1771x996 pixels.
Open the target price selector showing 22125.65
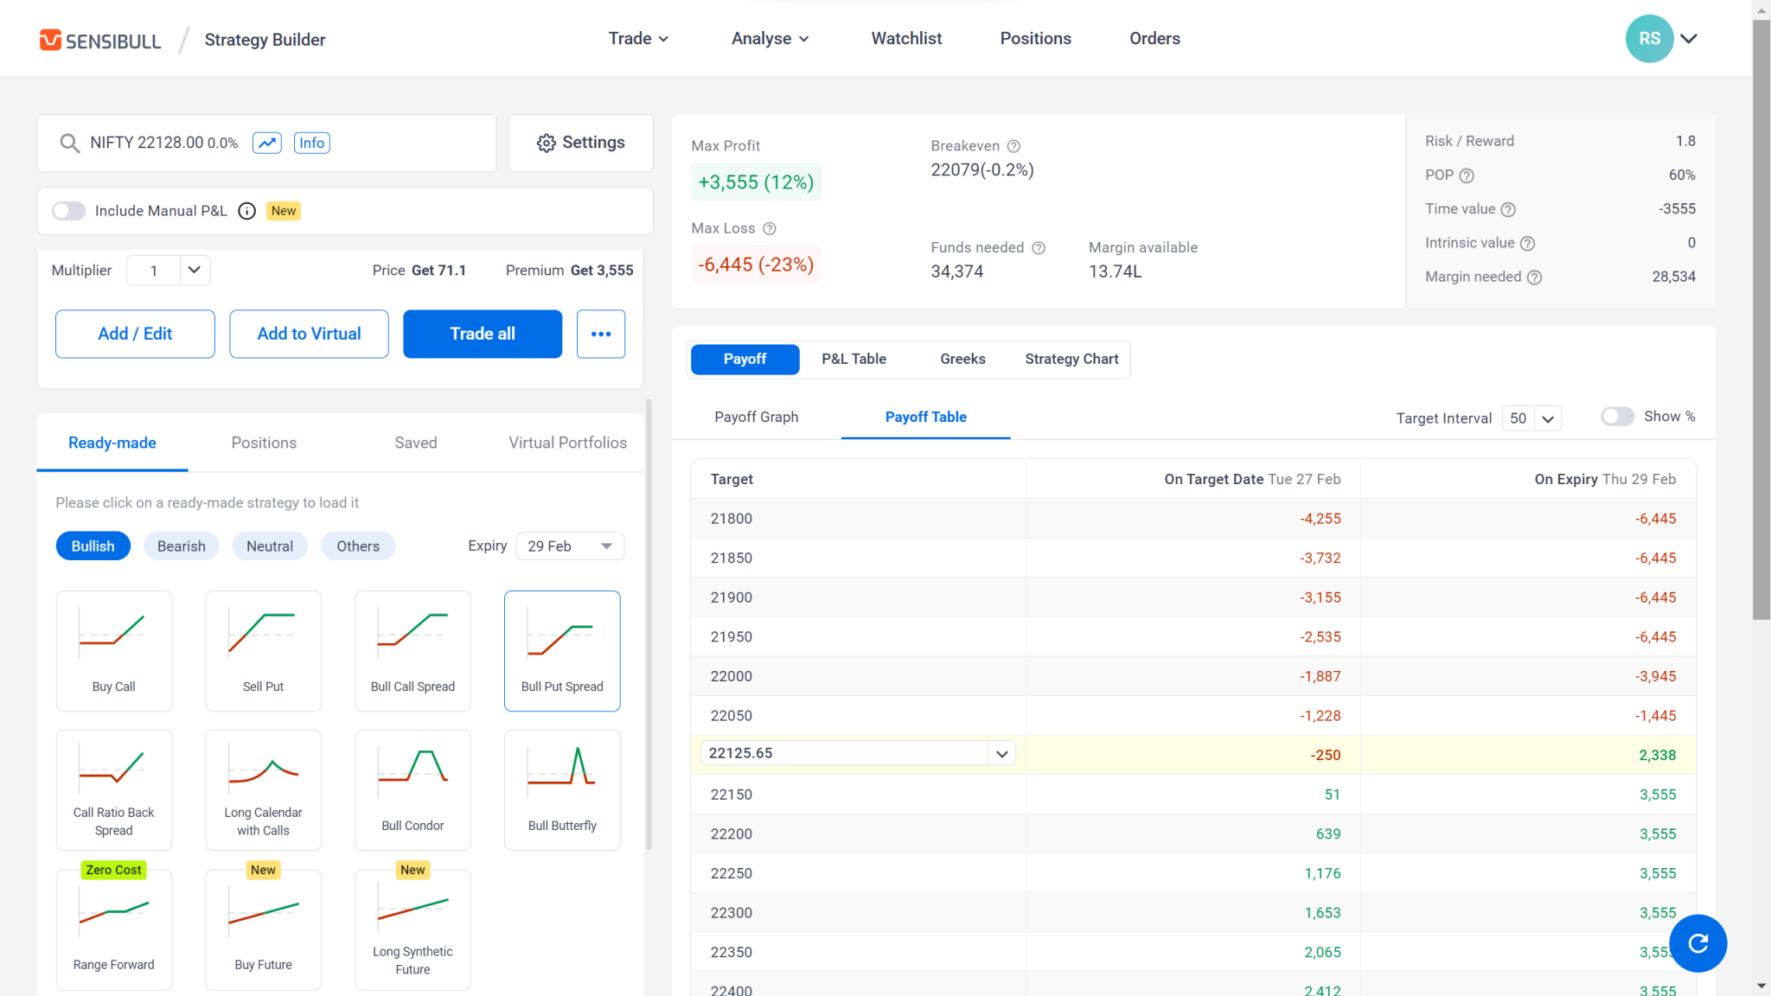click(1001, 753)
